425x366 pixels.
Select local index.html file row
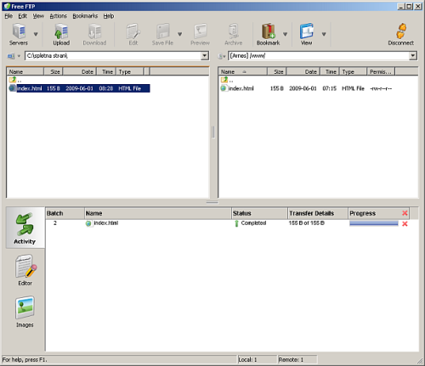click(x=79, y=88)
